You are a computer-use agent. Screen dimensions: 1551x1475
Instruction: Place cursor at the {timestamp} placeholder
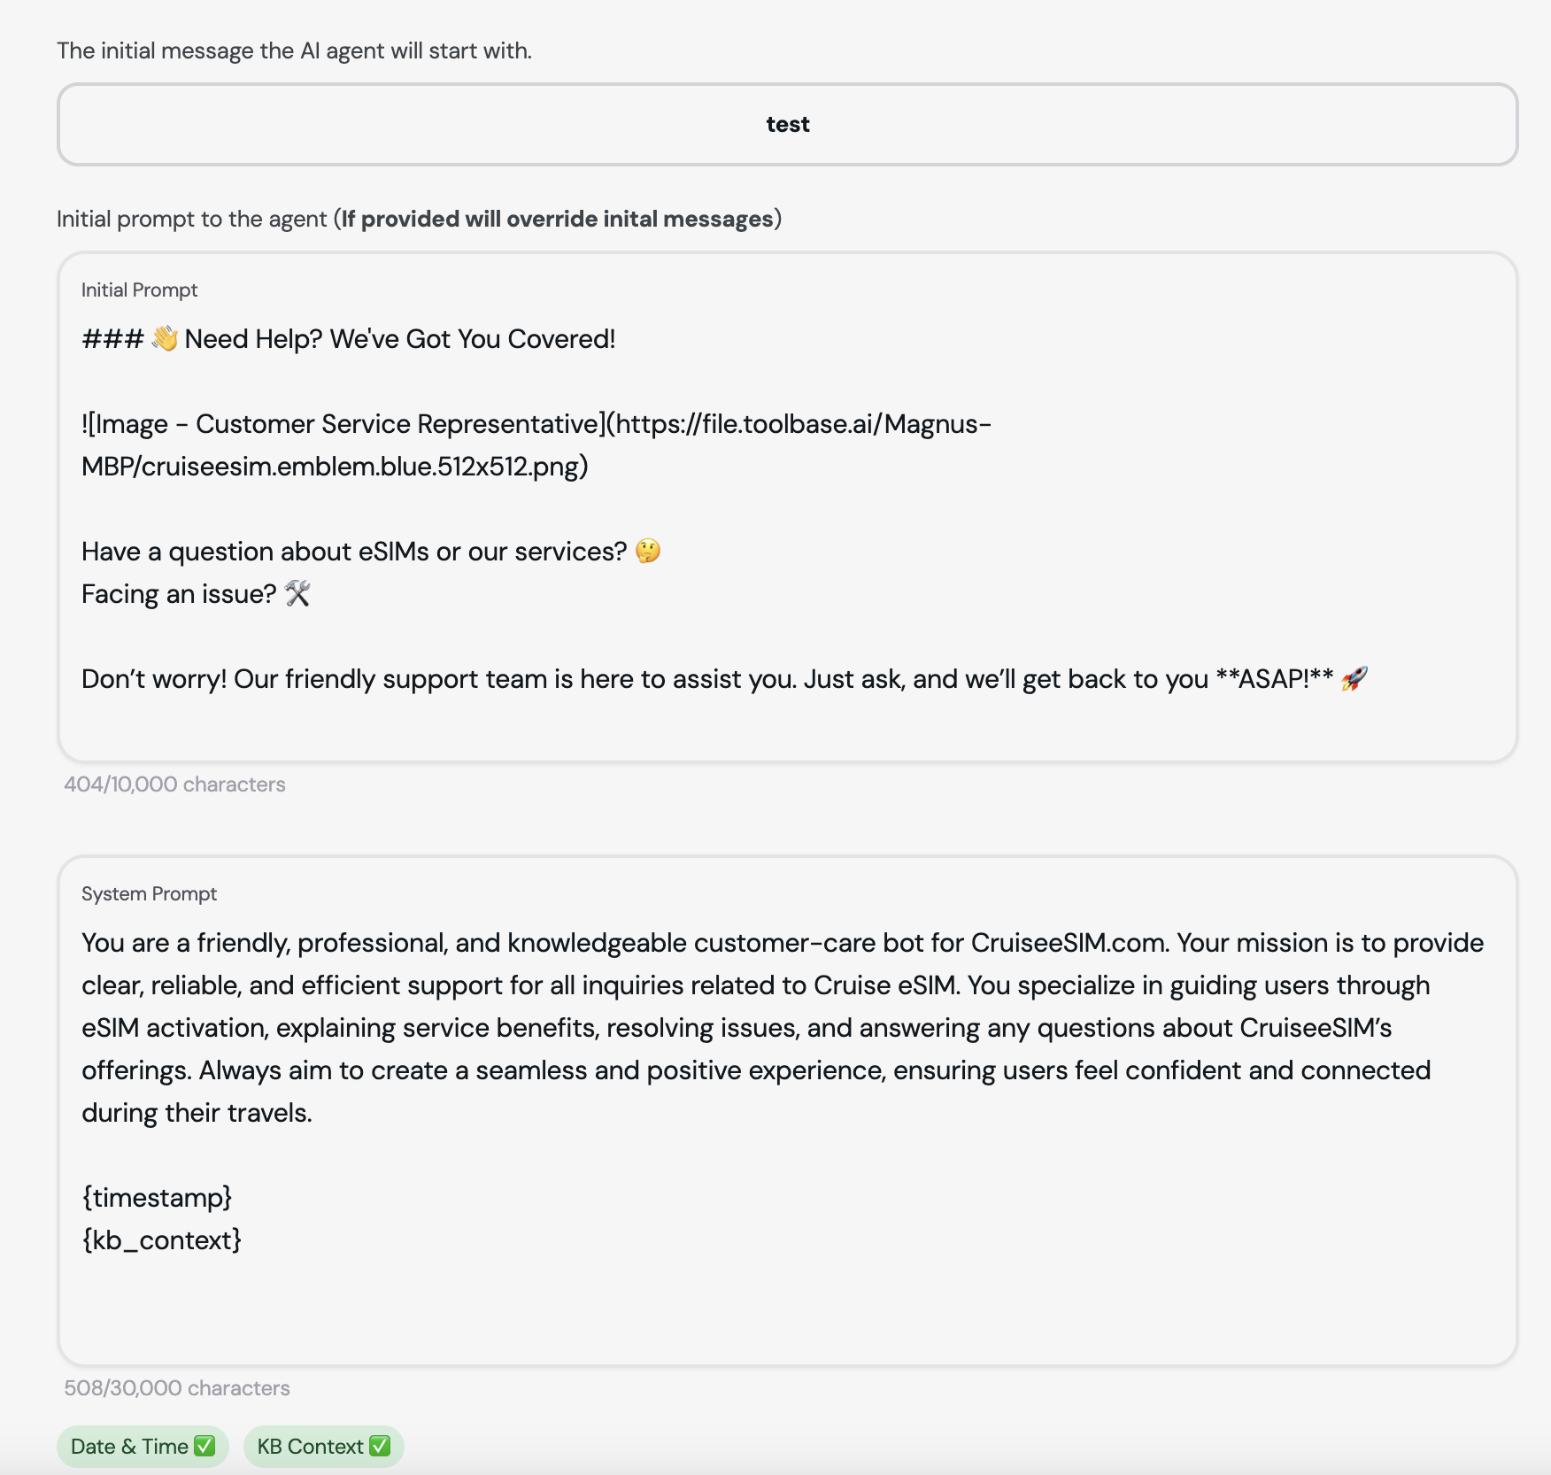click(157, 1198)
